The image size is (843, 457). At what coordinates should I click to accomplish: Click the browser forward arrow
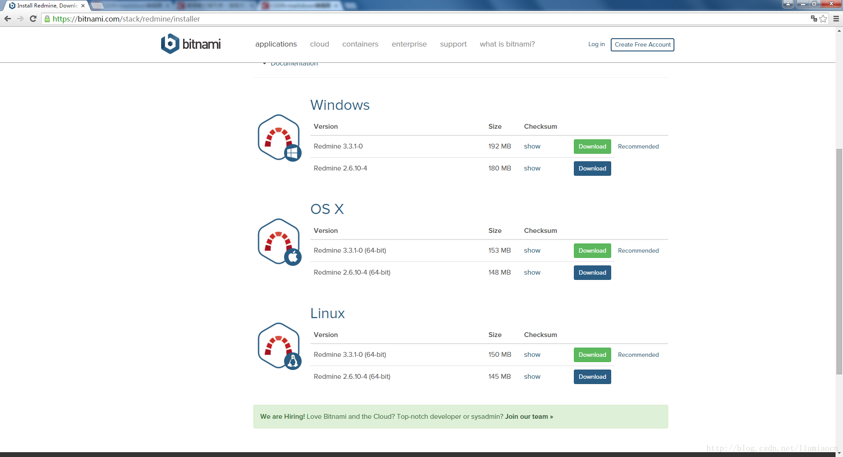coord(20,18)
